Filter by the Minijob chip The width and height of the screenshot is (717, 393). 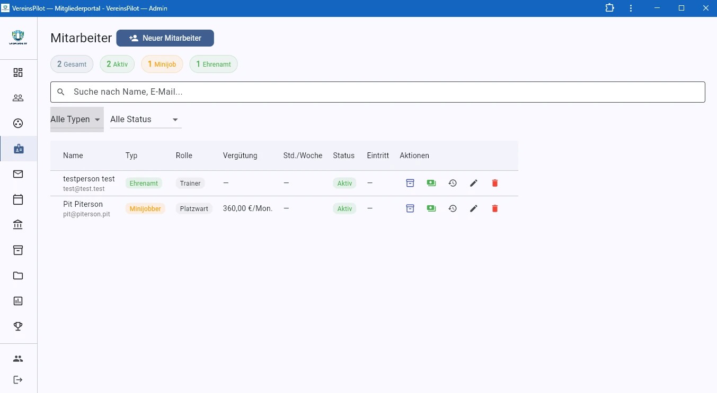pos(162,64)
